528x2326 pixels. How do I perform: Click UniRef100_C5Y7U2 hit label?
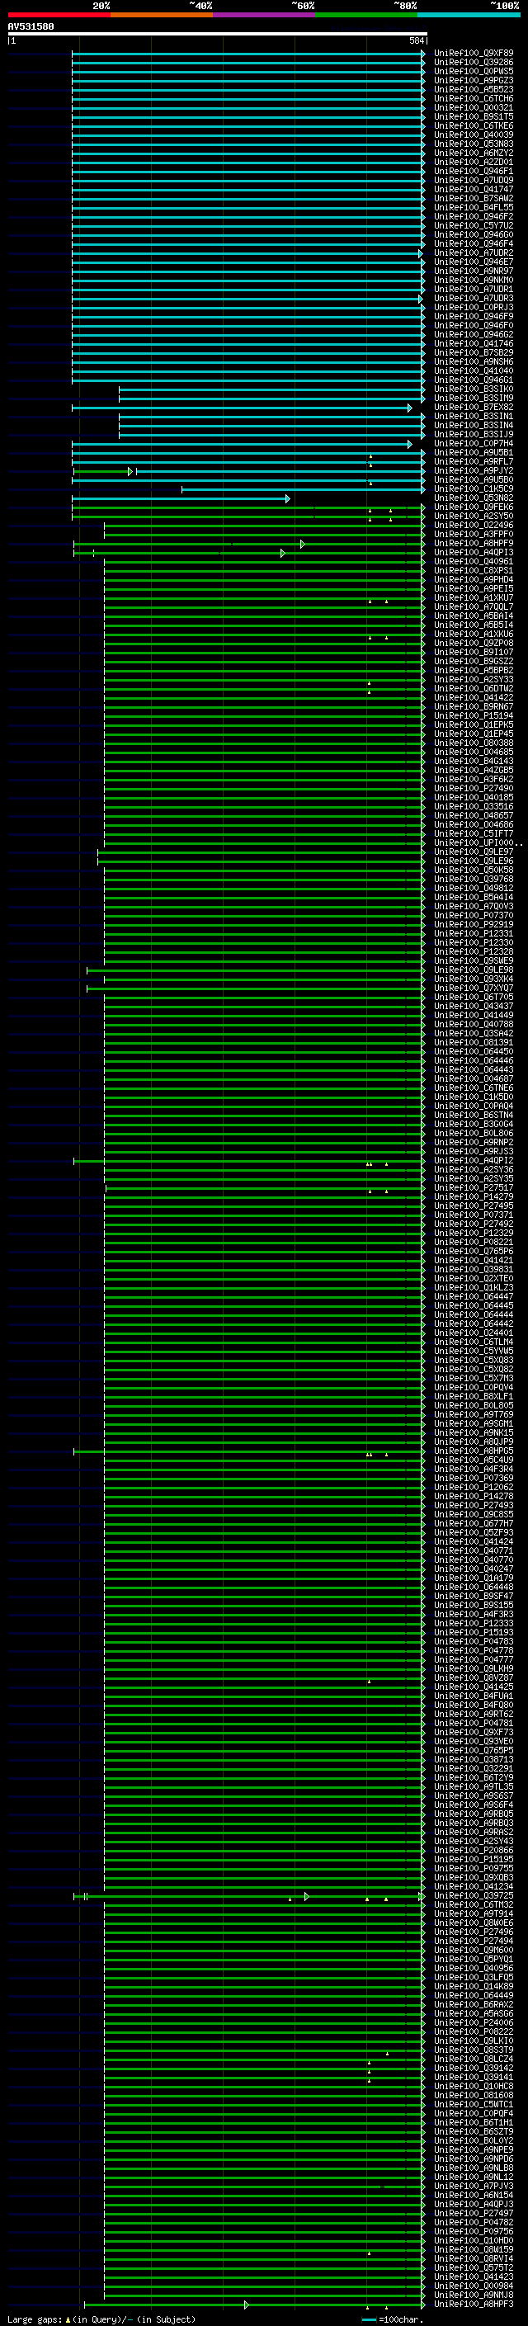(x=474, y=226)
